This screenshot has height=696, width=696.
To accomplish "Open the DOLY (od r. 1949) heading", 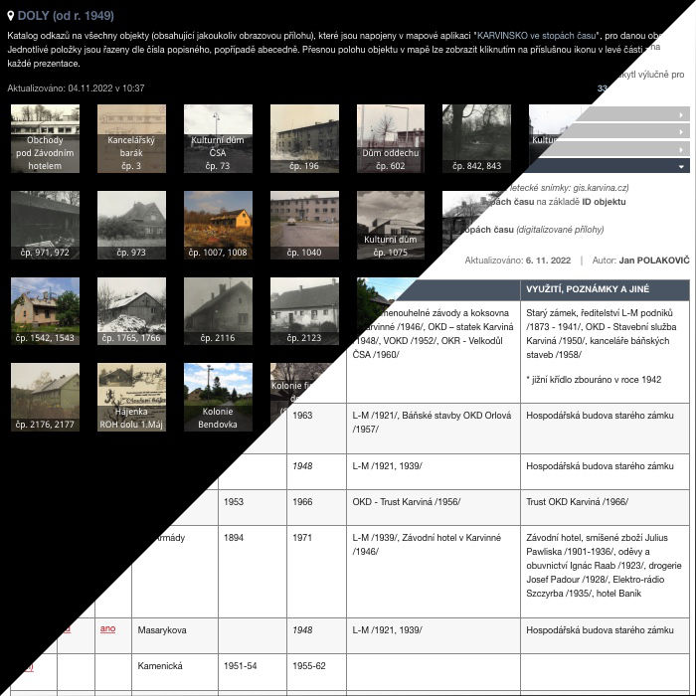I will 66,16.
